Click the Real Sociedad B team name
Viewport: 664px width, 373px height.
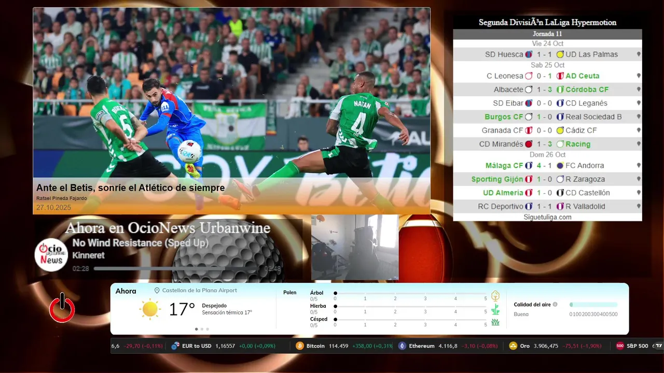coord(593,117)
